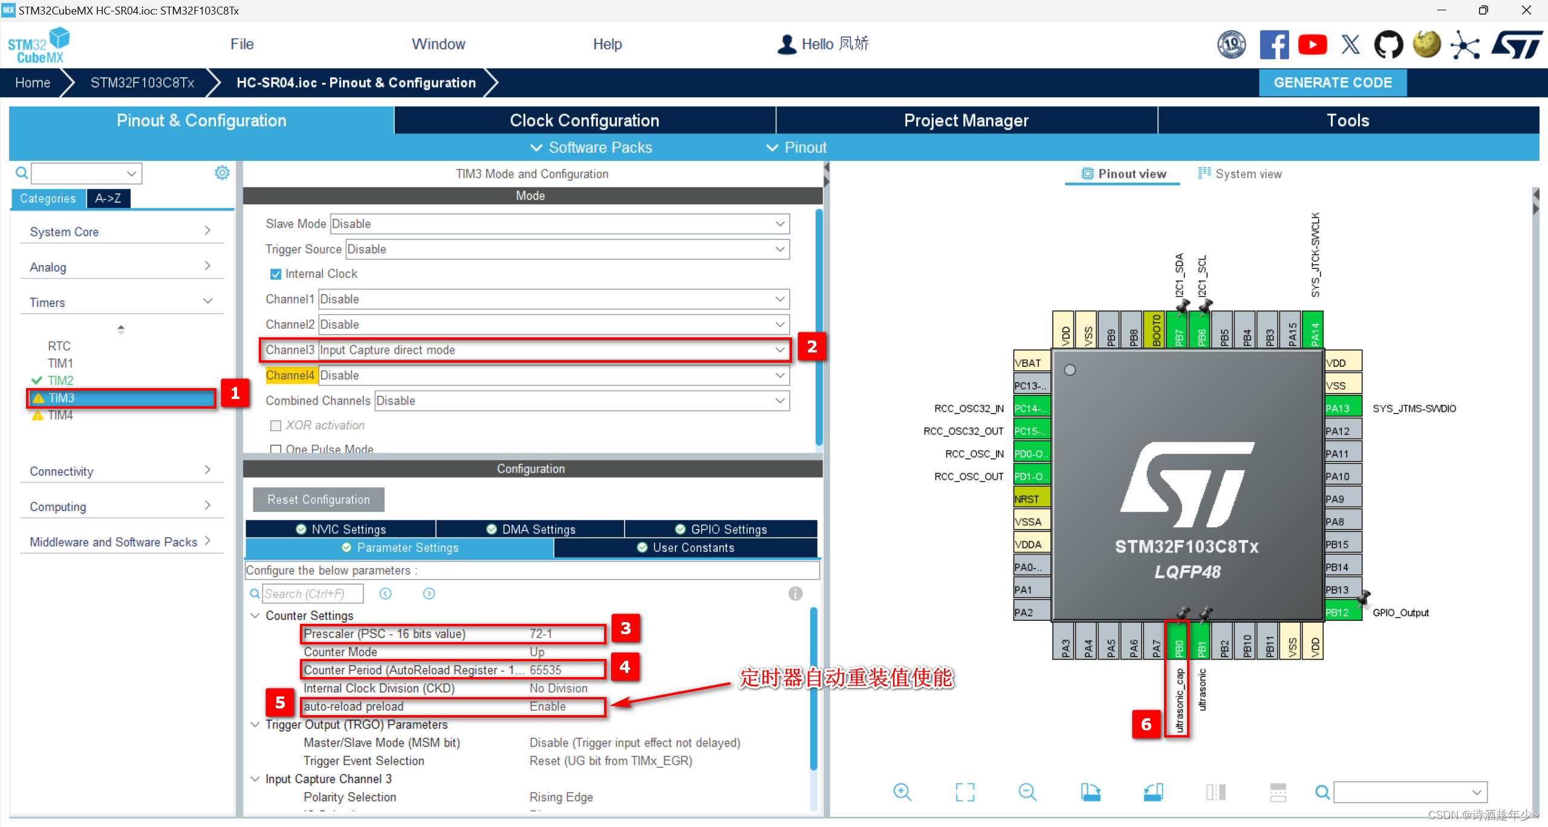Switch to the Clock Configuration tab
The width and height of the screenshot is (1548, 827).
pyautogui.click(x=585, y=120)
